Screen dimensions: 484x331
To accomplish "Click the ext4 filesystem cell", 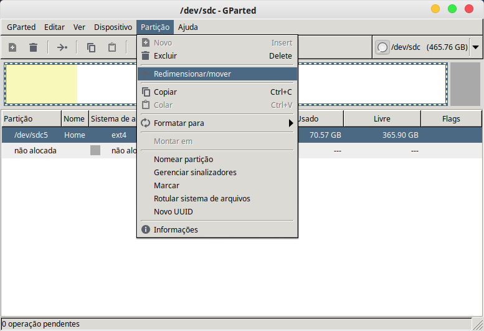I will coord(119,135).
